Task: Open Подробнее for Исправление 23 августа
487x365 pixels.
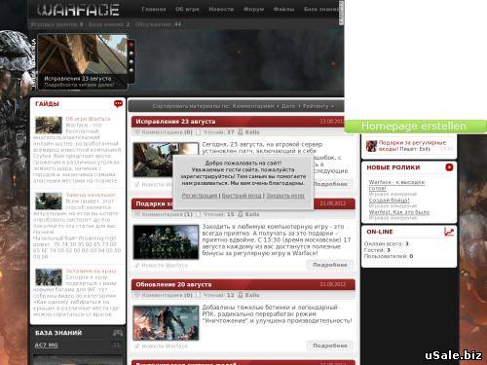Action: click(x=330, y=184)
